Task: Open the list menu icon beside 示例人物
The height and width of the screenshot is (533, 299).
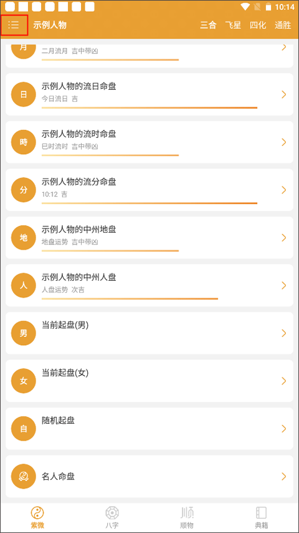Action: tap(14, 25)
